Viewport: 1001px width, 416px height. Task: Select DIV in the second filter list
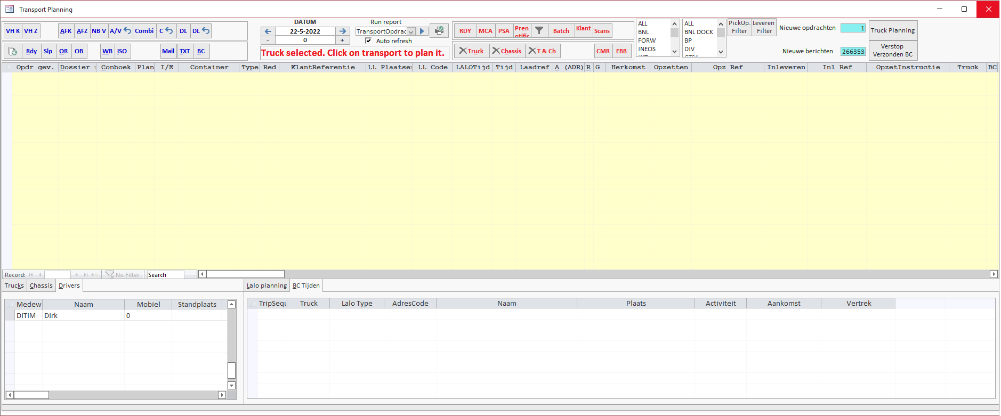click(x=699, y=49)
